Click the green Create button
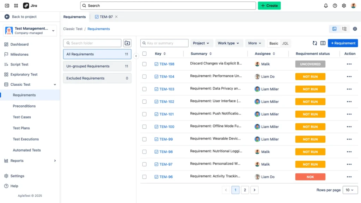Image resolution: width=361 pixels, height=203 pixels. tap(269, 6)
